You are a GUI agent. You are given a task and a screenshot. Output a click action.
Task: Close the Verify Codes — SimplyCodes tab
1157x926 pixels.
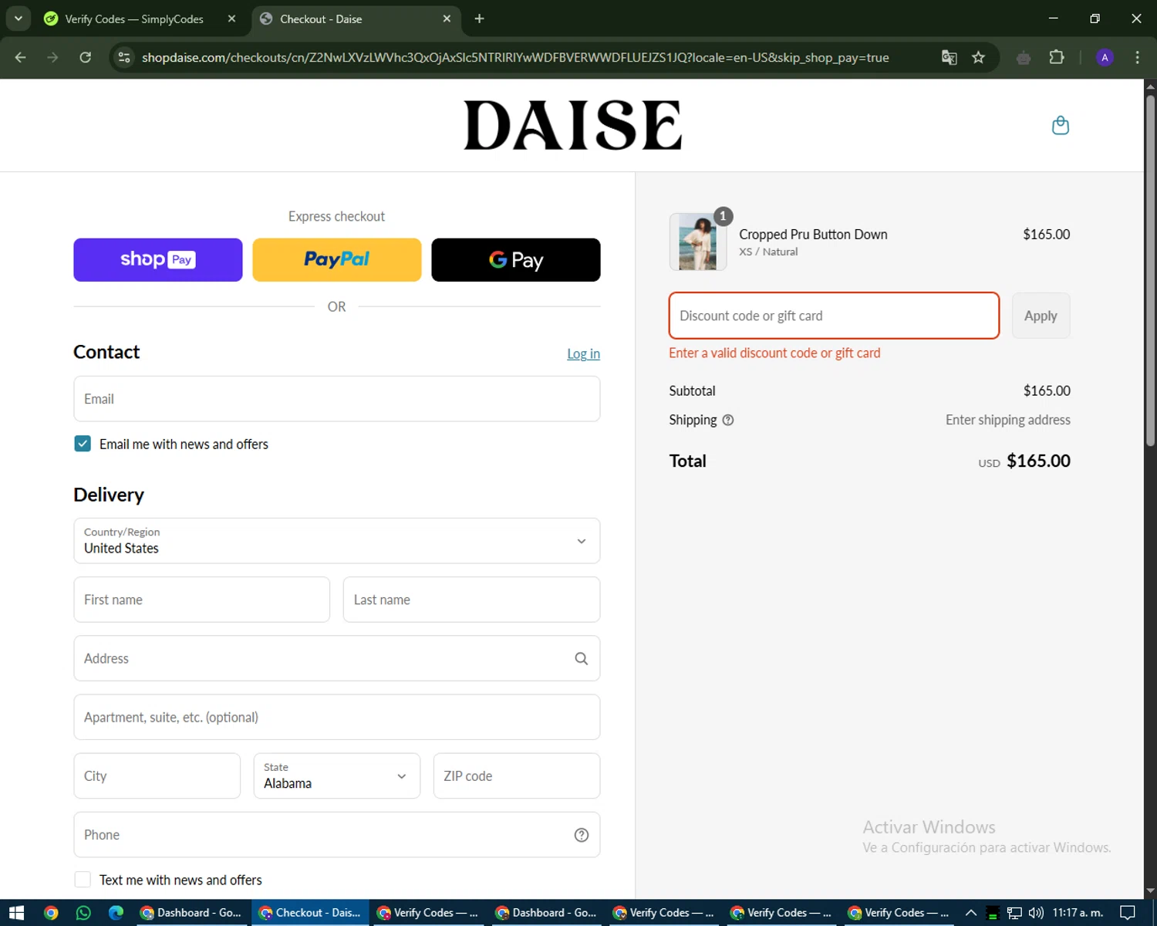pyautogui.click(x=231, y=19)
